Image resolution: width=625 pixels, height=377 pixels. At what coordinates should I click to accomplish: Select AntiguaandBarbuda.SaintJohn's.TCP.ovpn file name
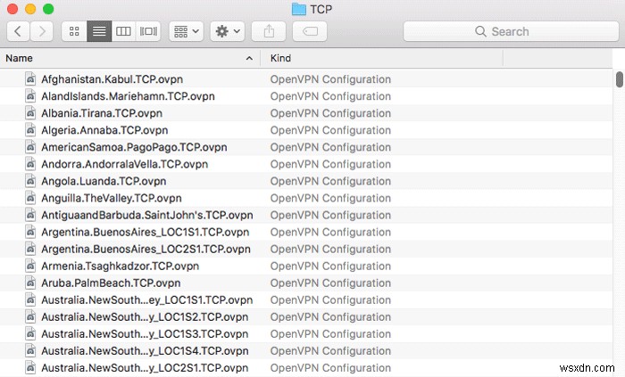[x=147, y=215]
